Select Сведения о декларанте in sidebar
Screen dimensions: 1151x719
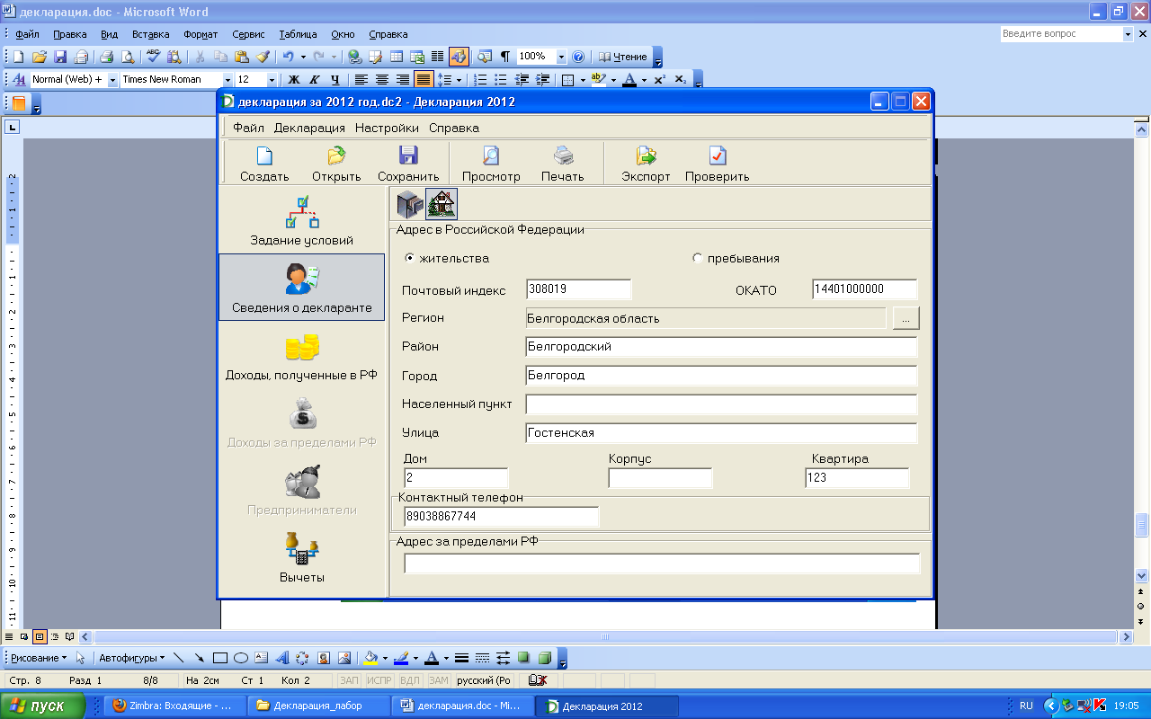pyautogui.click(x=301, y=288)
